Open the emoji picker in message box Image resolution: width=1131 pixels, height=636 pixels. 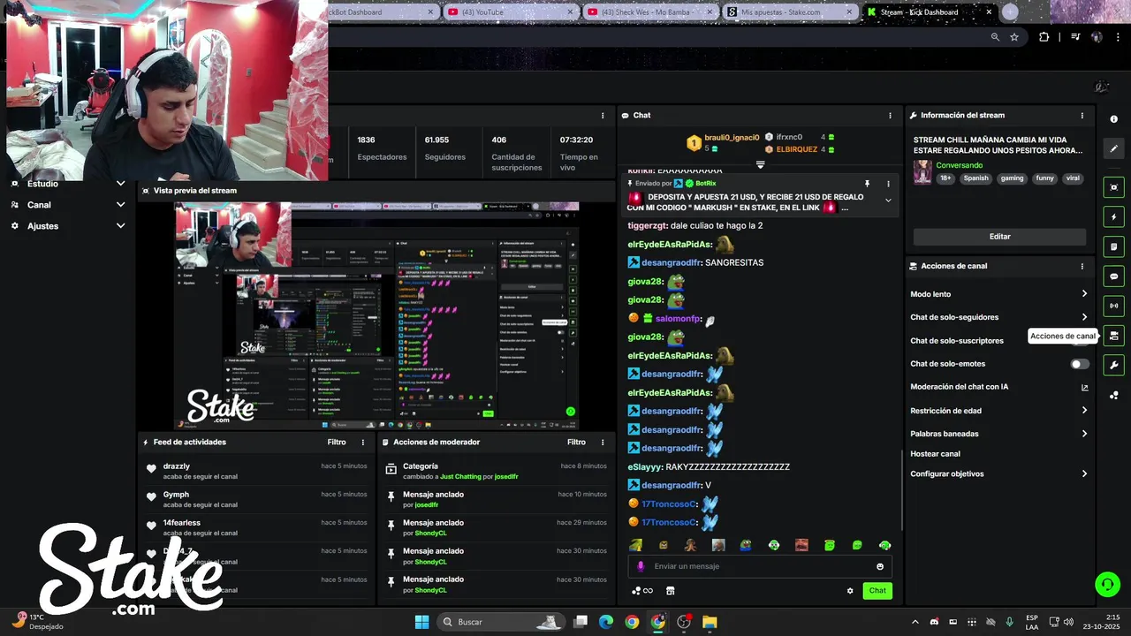880,566
